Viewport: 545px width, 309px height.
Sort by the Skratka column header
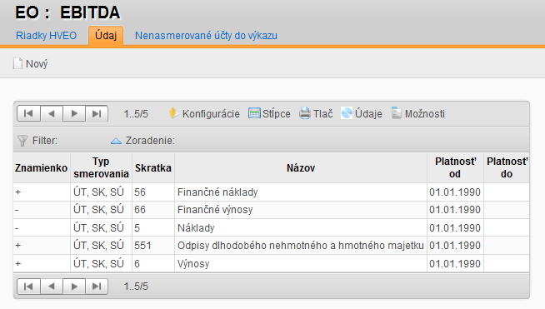coord(153,168)
